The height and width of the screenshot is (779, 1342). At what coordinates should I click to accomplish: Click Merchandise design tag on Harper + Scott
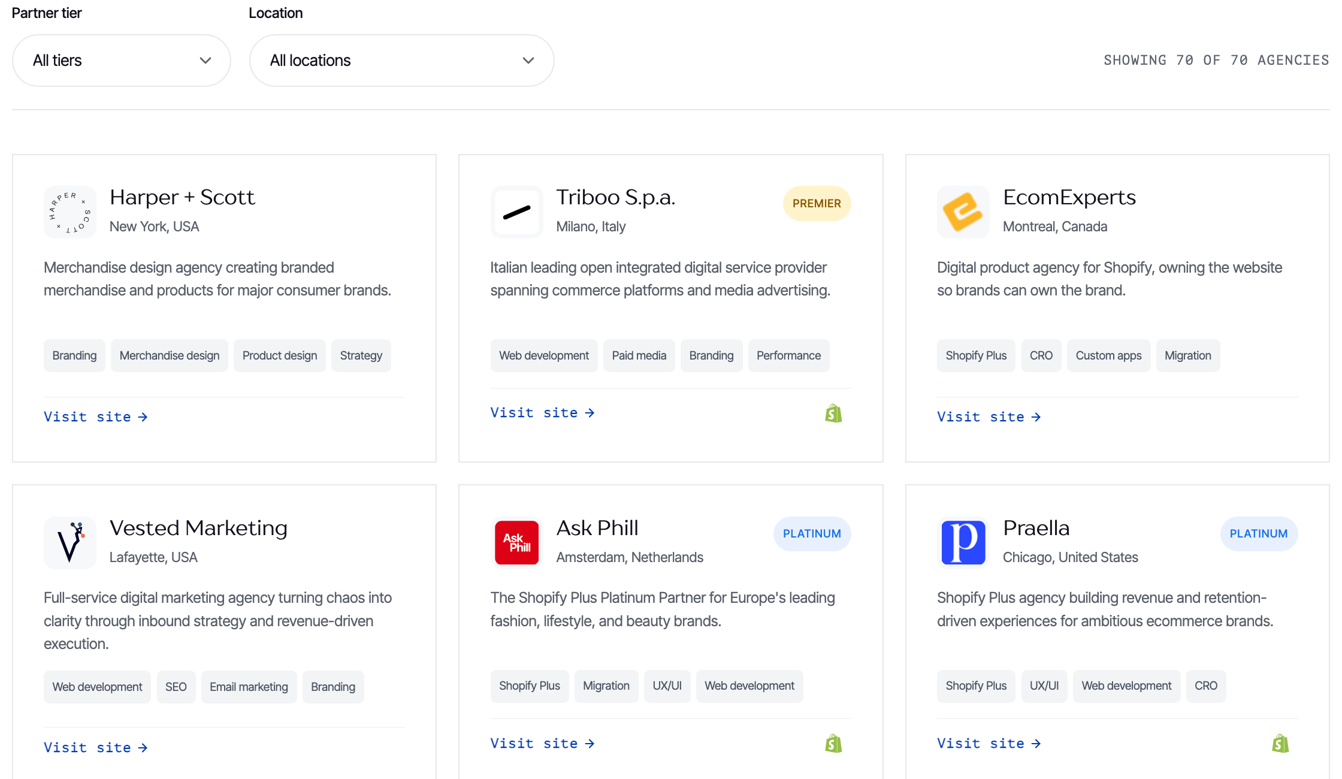coord(170,356)
